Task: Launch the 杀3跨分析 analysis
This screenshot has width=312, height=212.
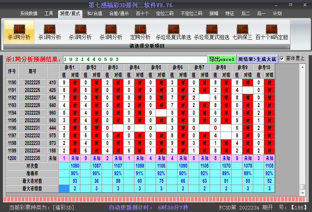Action: tap(111, 32)
